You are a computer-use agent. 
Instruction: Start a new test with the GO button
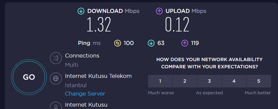[29, 77]
